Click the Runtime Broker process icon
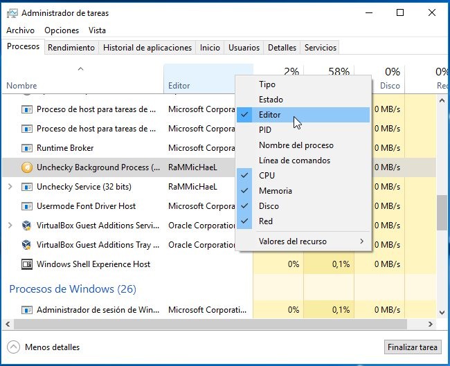Screen dimensions: 450x366 (x=27, y=148)
